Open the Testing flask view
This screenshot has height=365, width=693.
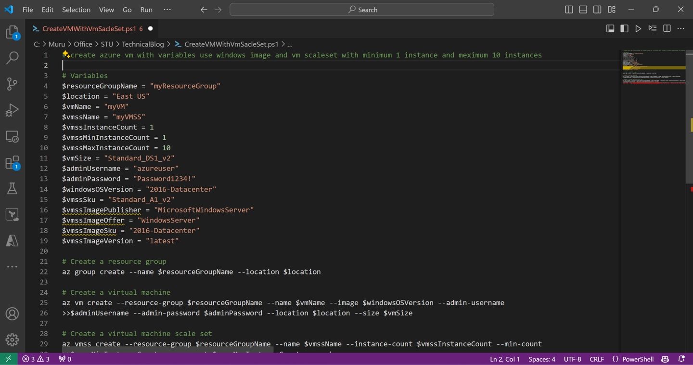pyautogui.click(x=12, y=188)
